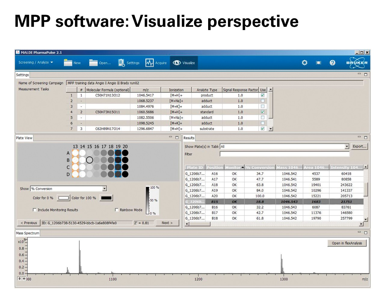Turn on Rainbow Mode checkbox

(117, 210)
